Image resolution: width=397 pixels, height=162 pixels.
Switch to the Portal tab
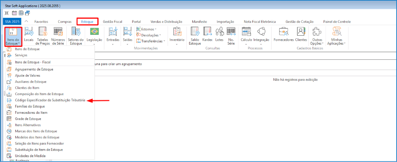pos(136,22)
